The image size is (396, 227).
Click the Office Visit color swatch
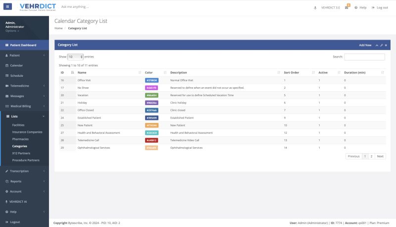point(151,80)
